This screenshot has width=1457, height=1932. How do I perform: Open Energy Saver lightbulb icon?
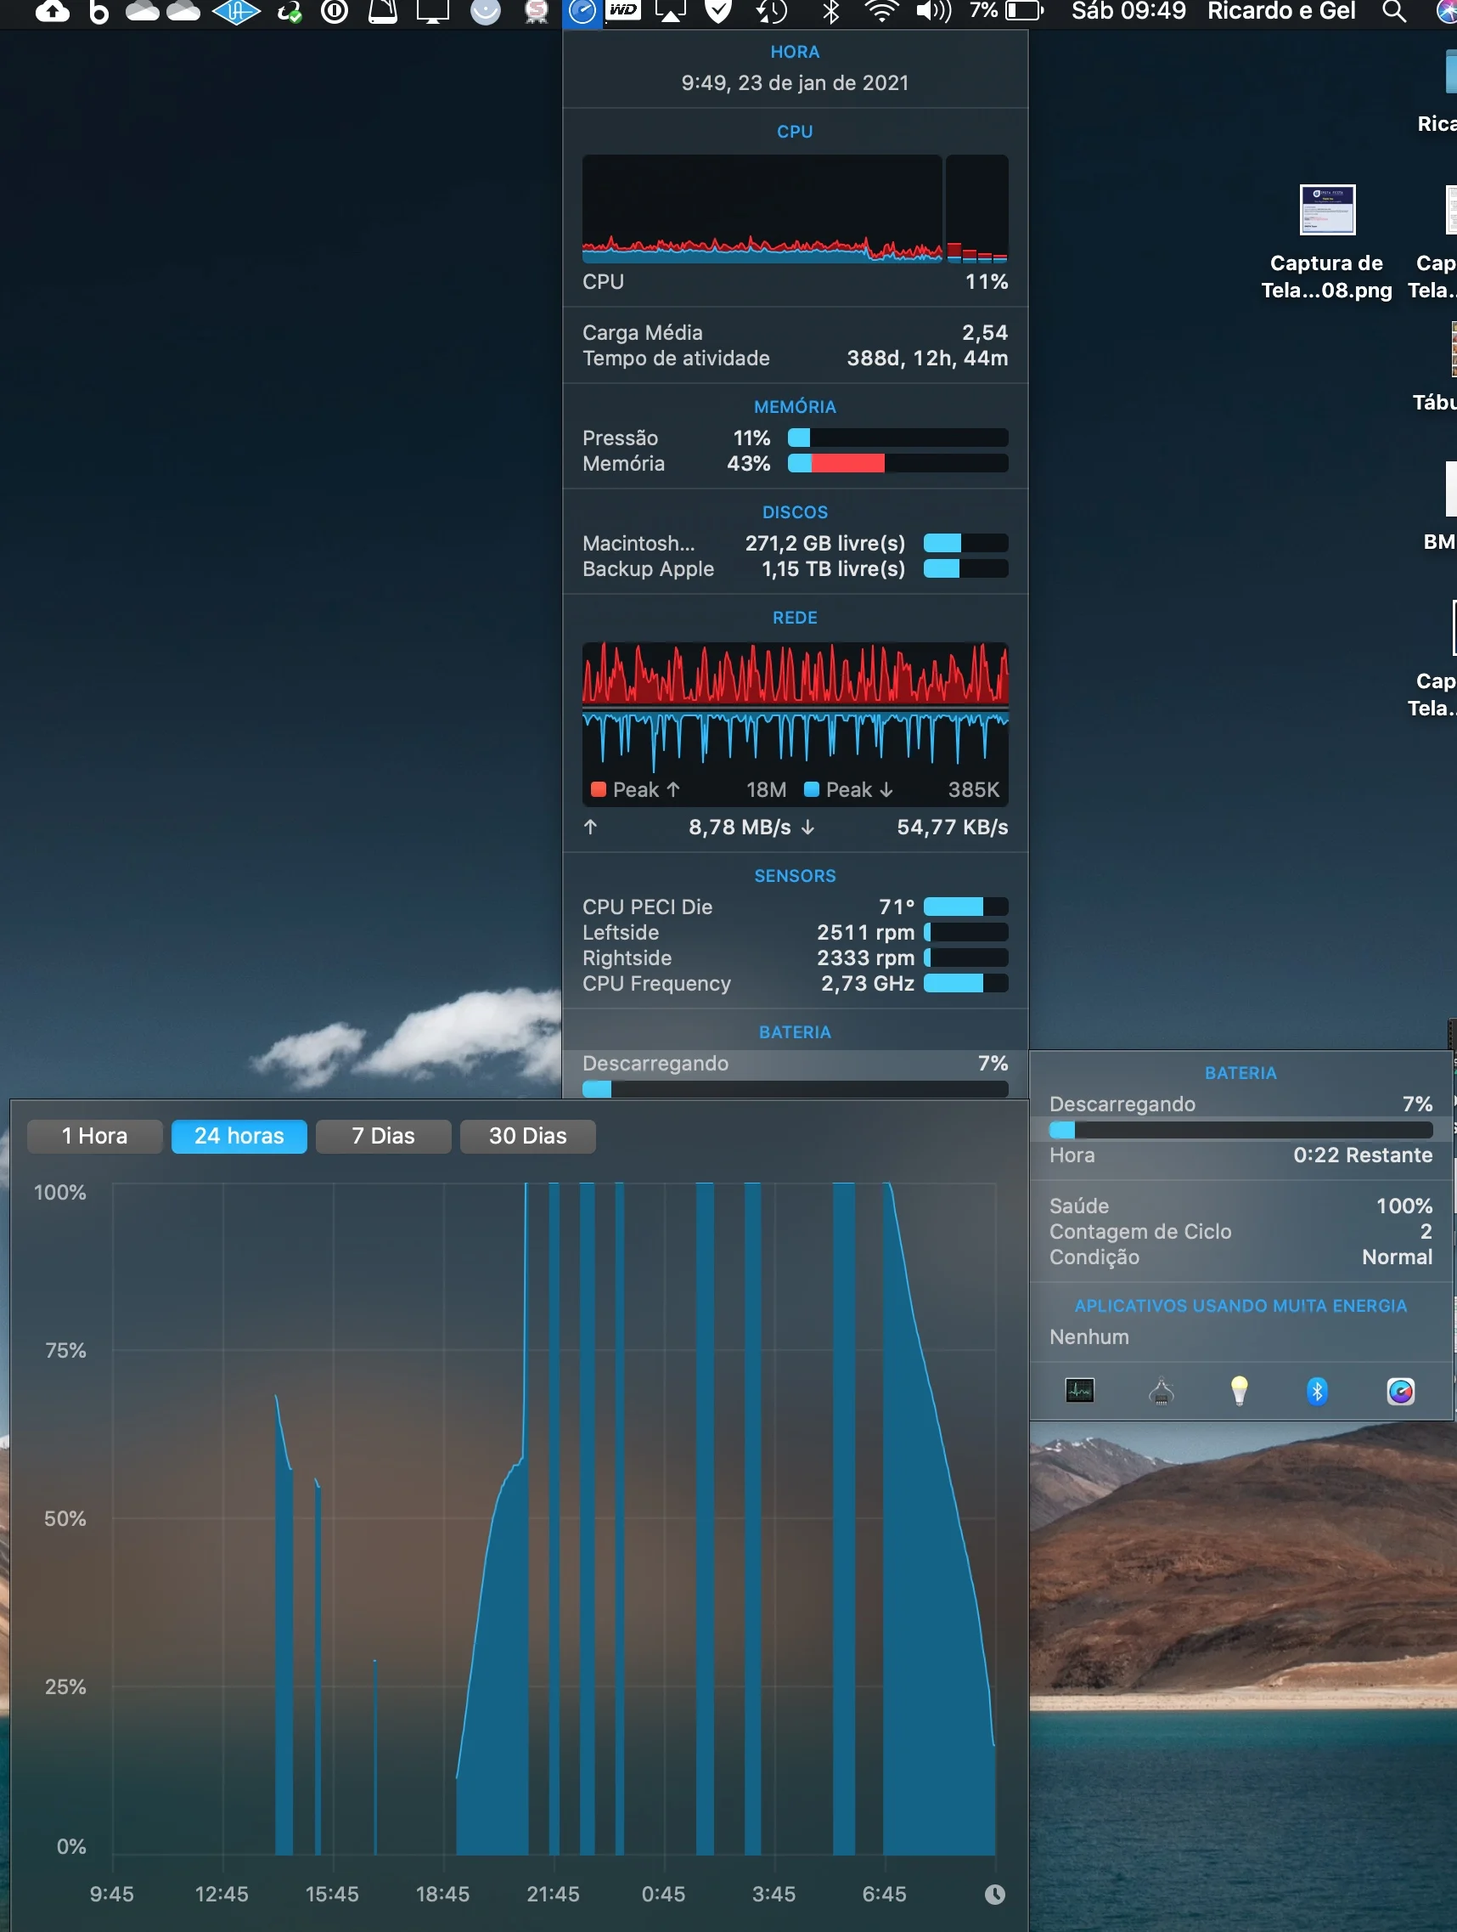pos(1239,1390)
